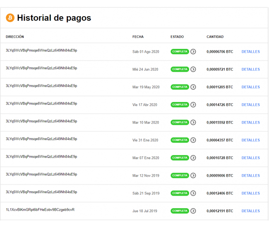269x228 pixels.
Task: Click the amount 0,00012406 BTC
Action: [220, 193]
